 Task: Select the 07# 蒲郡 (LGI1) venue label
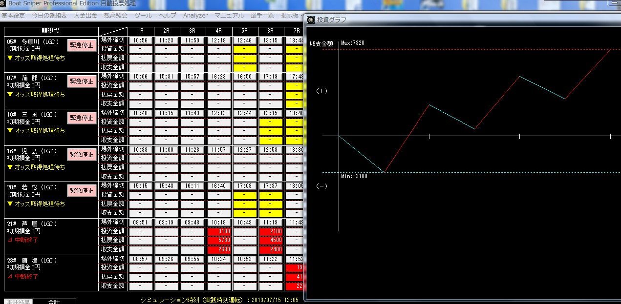click(x=32, y=78)
